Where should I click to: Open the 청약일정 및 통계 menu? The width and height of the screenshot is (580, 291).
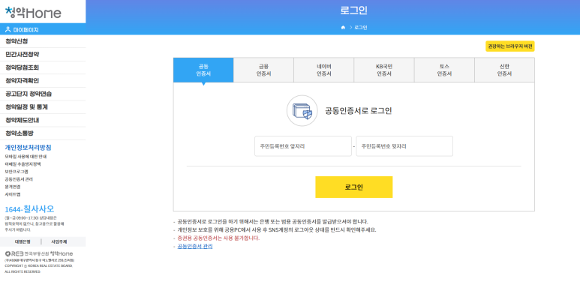pos(43,106)
